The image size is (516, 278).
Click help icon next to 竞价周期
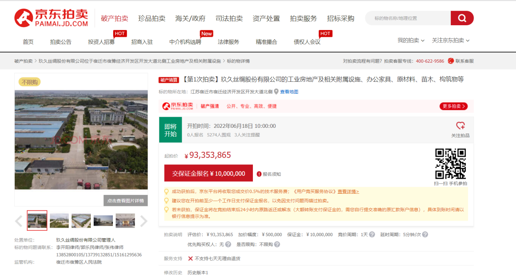click(371, 235)
